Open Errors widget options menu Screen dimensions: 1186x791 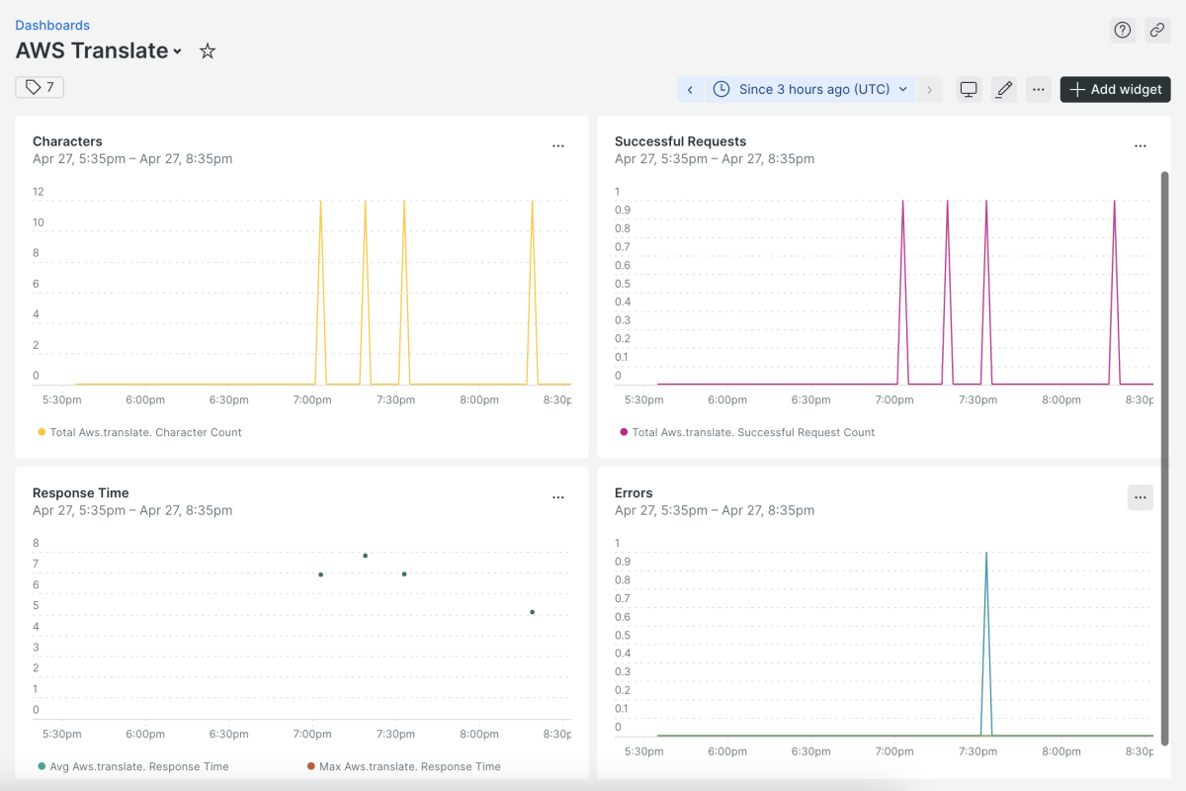point(1141,497)
